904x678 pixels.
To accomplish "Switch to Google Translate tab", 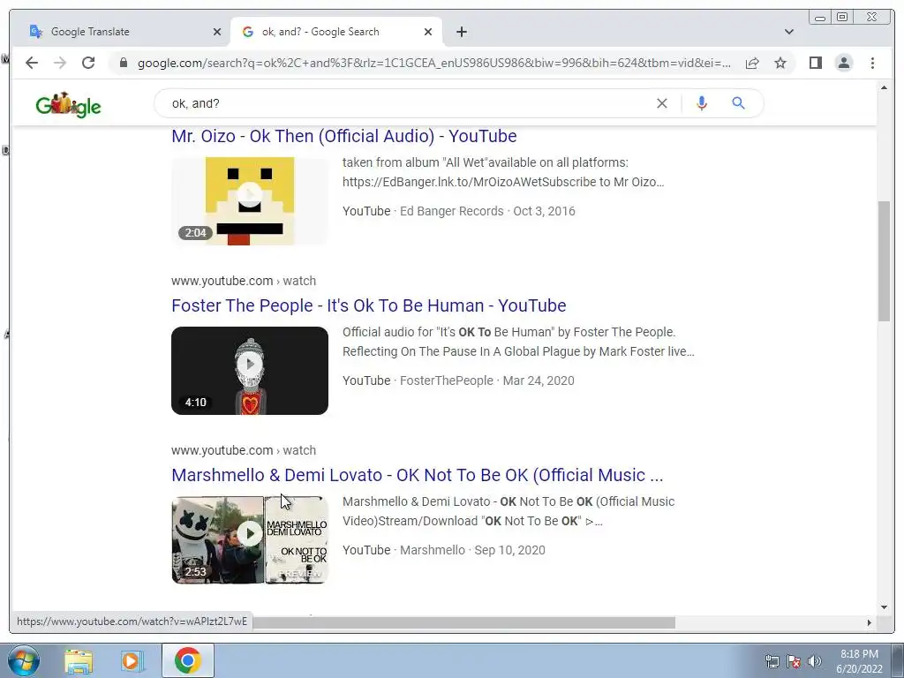I will (x=119, y=32).
